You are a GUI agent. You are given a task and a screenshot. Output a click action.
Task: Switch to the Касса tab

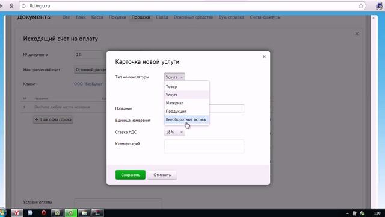pyautogui.click(x=97, y=17)
